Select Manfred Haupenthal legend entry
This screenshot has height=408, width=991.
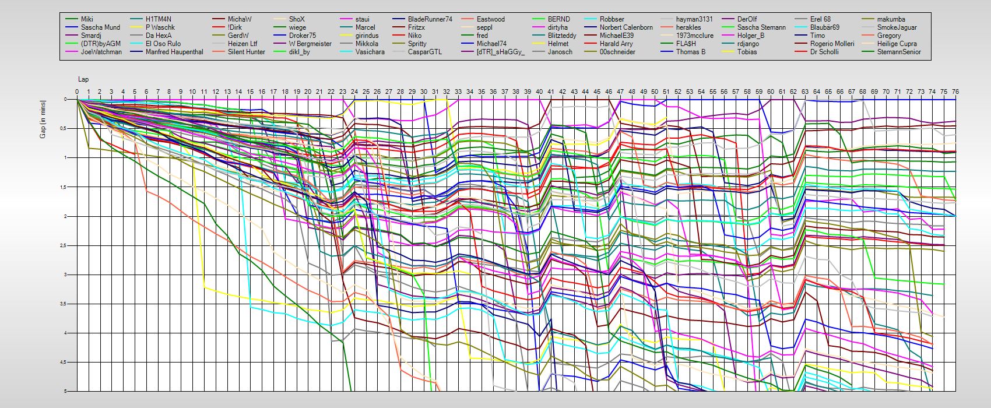(174, 52)
